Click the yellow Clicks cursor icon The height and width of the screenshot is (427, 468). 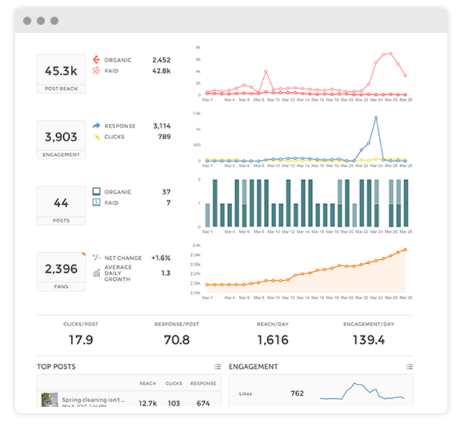[x=96, y=137]
